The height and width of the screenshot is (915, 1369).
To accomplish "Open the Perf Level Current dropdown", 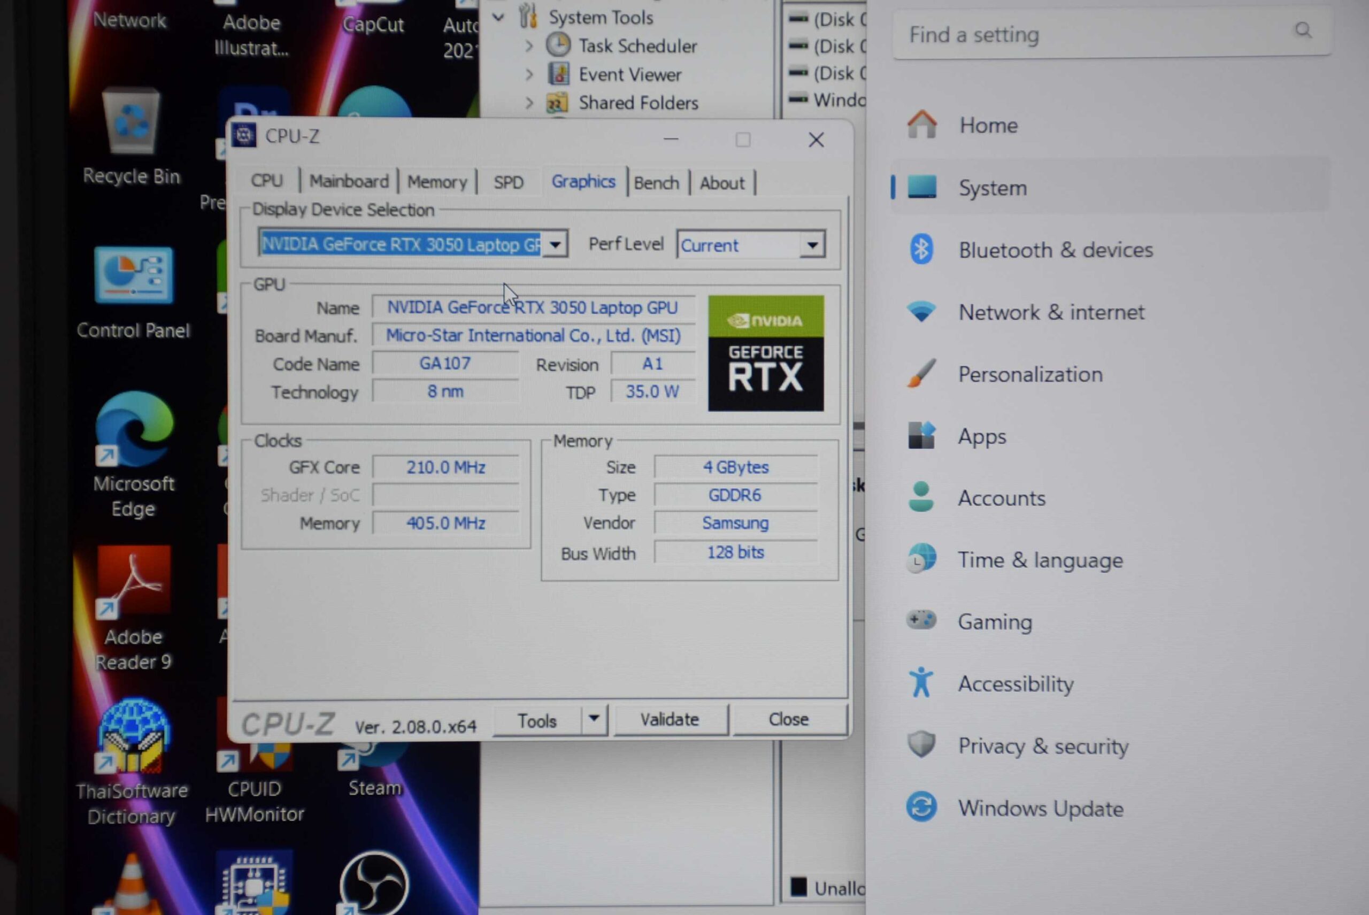I will click(812, 245).
